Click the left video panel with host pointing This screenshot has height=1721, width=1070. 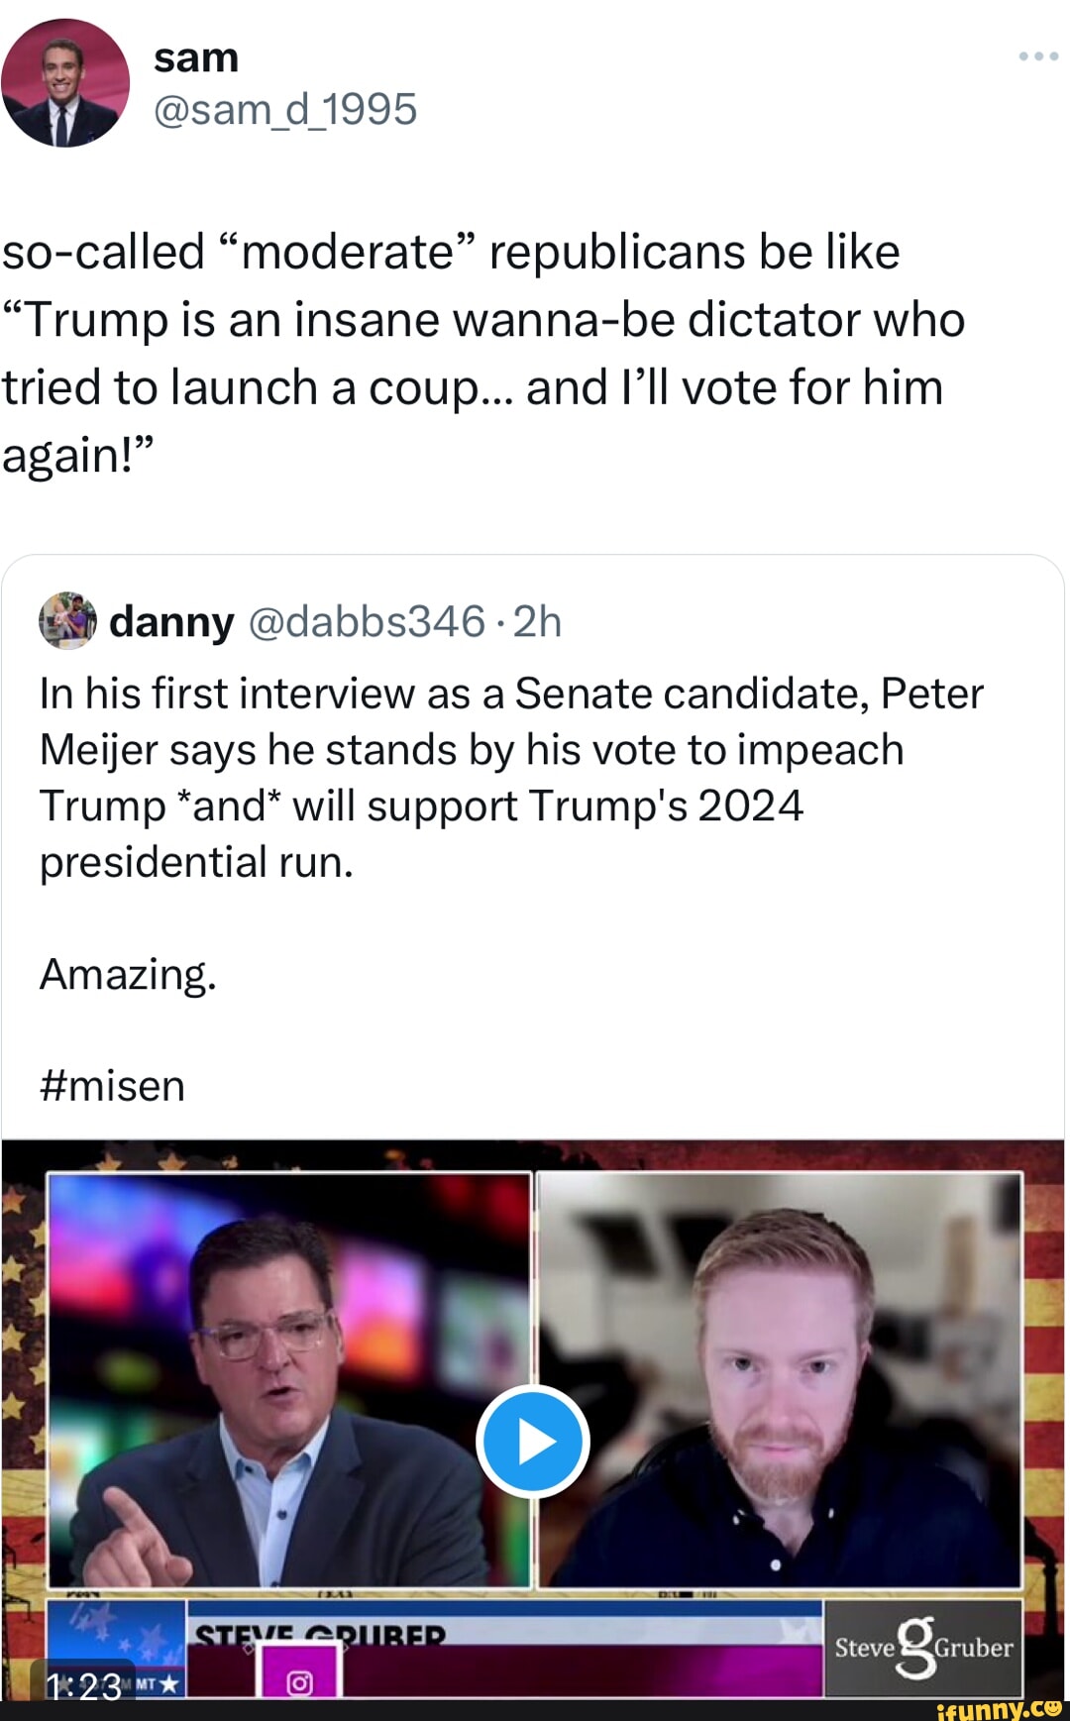coord(289,1379)
